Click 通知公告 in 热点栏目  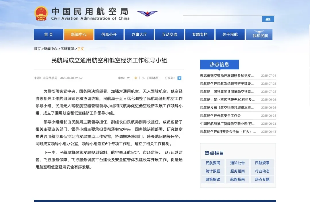[x=237, y=163]
